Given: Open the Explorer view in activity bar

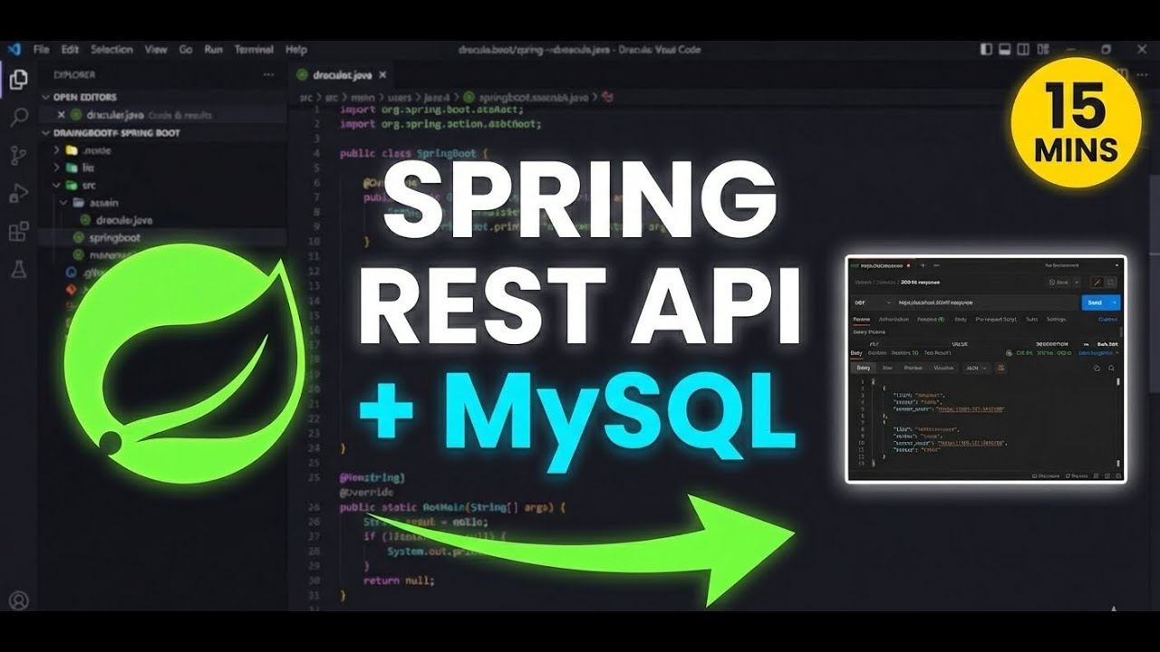Looking at the screenshot, I should point(18,80).
